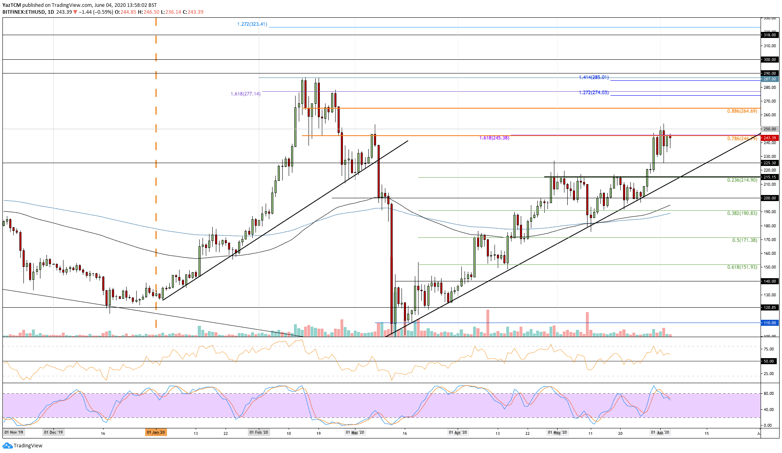Click the 160.00 price axis label

[x=769, y=253]
